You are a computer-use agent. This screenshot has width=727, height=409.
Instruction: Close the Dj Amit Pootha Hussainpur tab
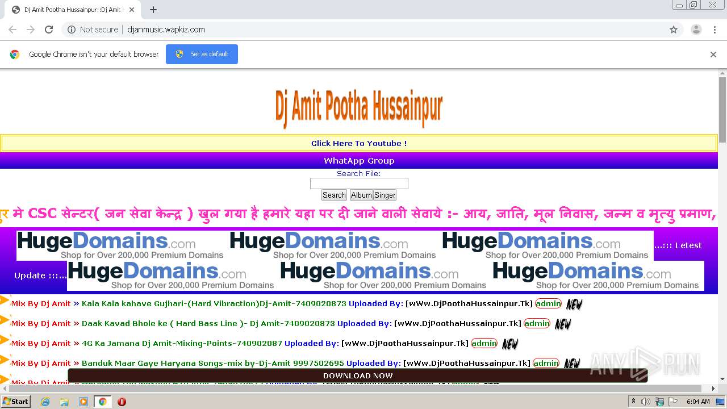[x=132, y=10]
